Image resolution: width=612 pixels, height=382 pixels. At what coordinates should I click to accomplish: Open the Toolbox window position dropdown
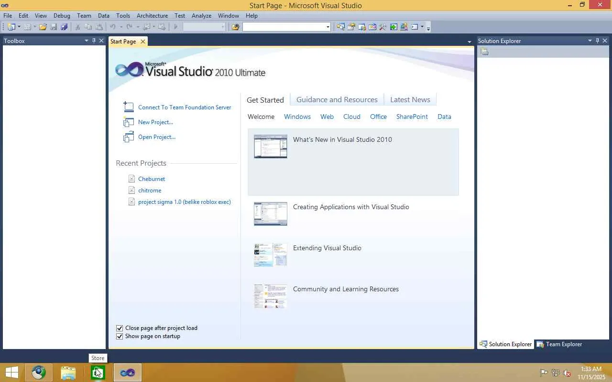tap(87, 41)
